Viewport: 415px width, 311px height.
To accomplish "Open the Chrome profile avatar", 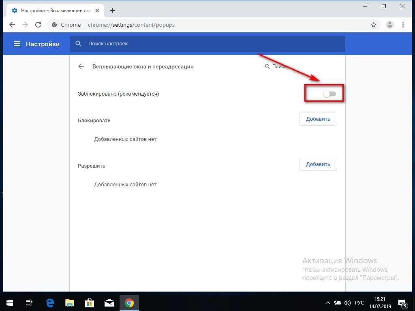I will coord(389,25).
